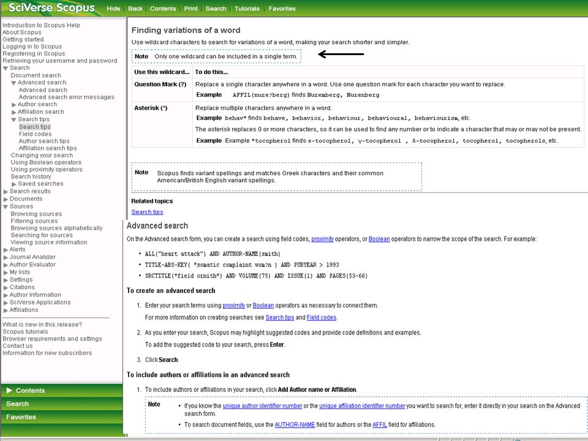Expand the My lists node
Image resolution: width=588 pixels, height=441 pixels.
[6, 272]
